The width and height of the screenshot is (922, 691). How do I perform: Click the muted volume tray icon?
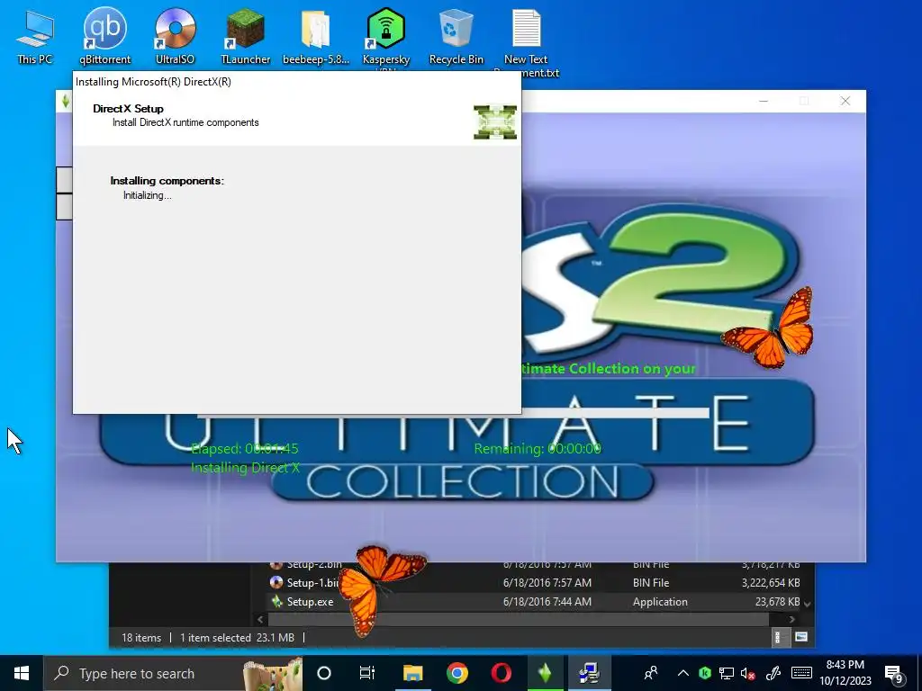coord(748,673)
